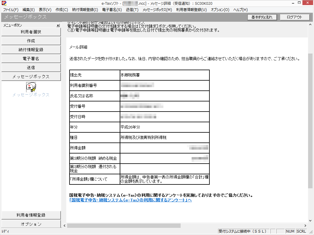Select 利用者選択 in the side menu
314x235 pixels.
(x=31, y=32)
